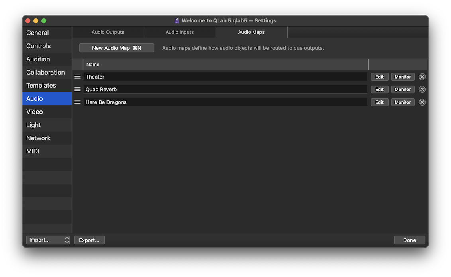Viewport: 451px width, 277px height.
Task: Open the Import options popup
Action: coord(48,240)
